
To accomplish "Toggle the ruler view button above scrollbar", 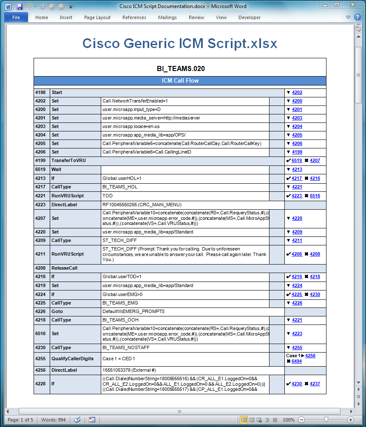I will coord(358,28).
